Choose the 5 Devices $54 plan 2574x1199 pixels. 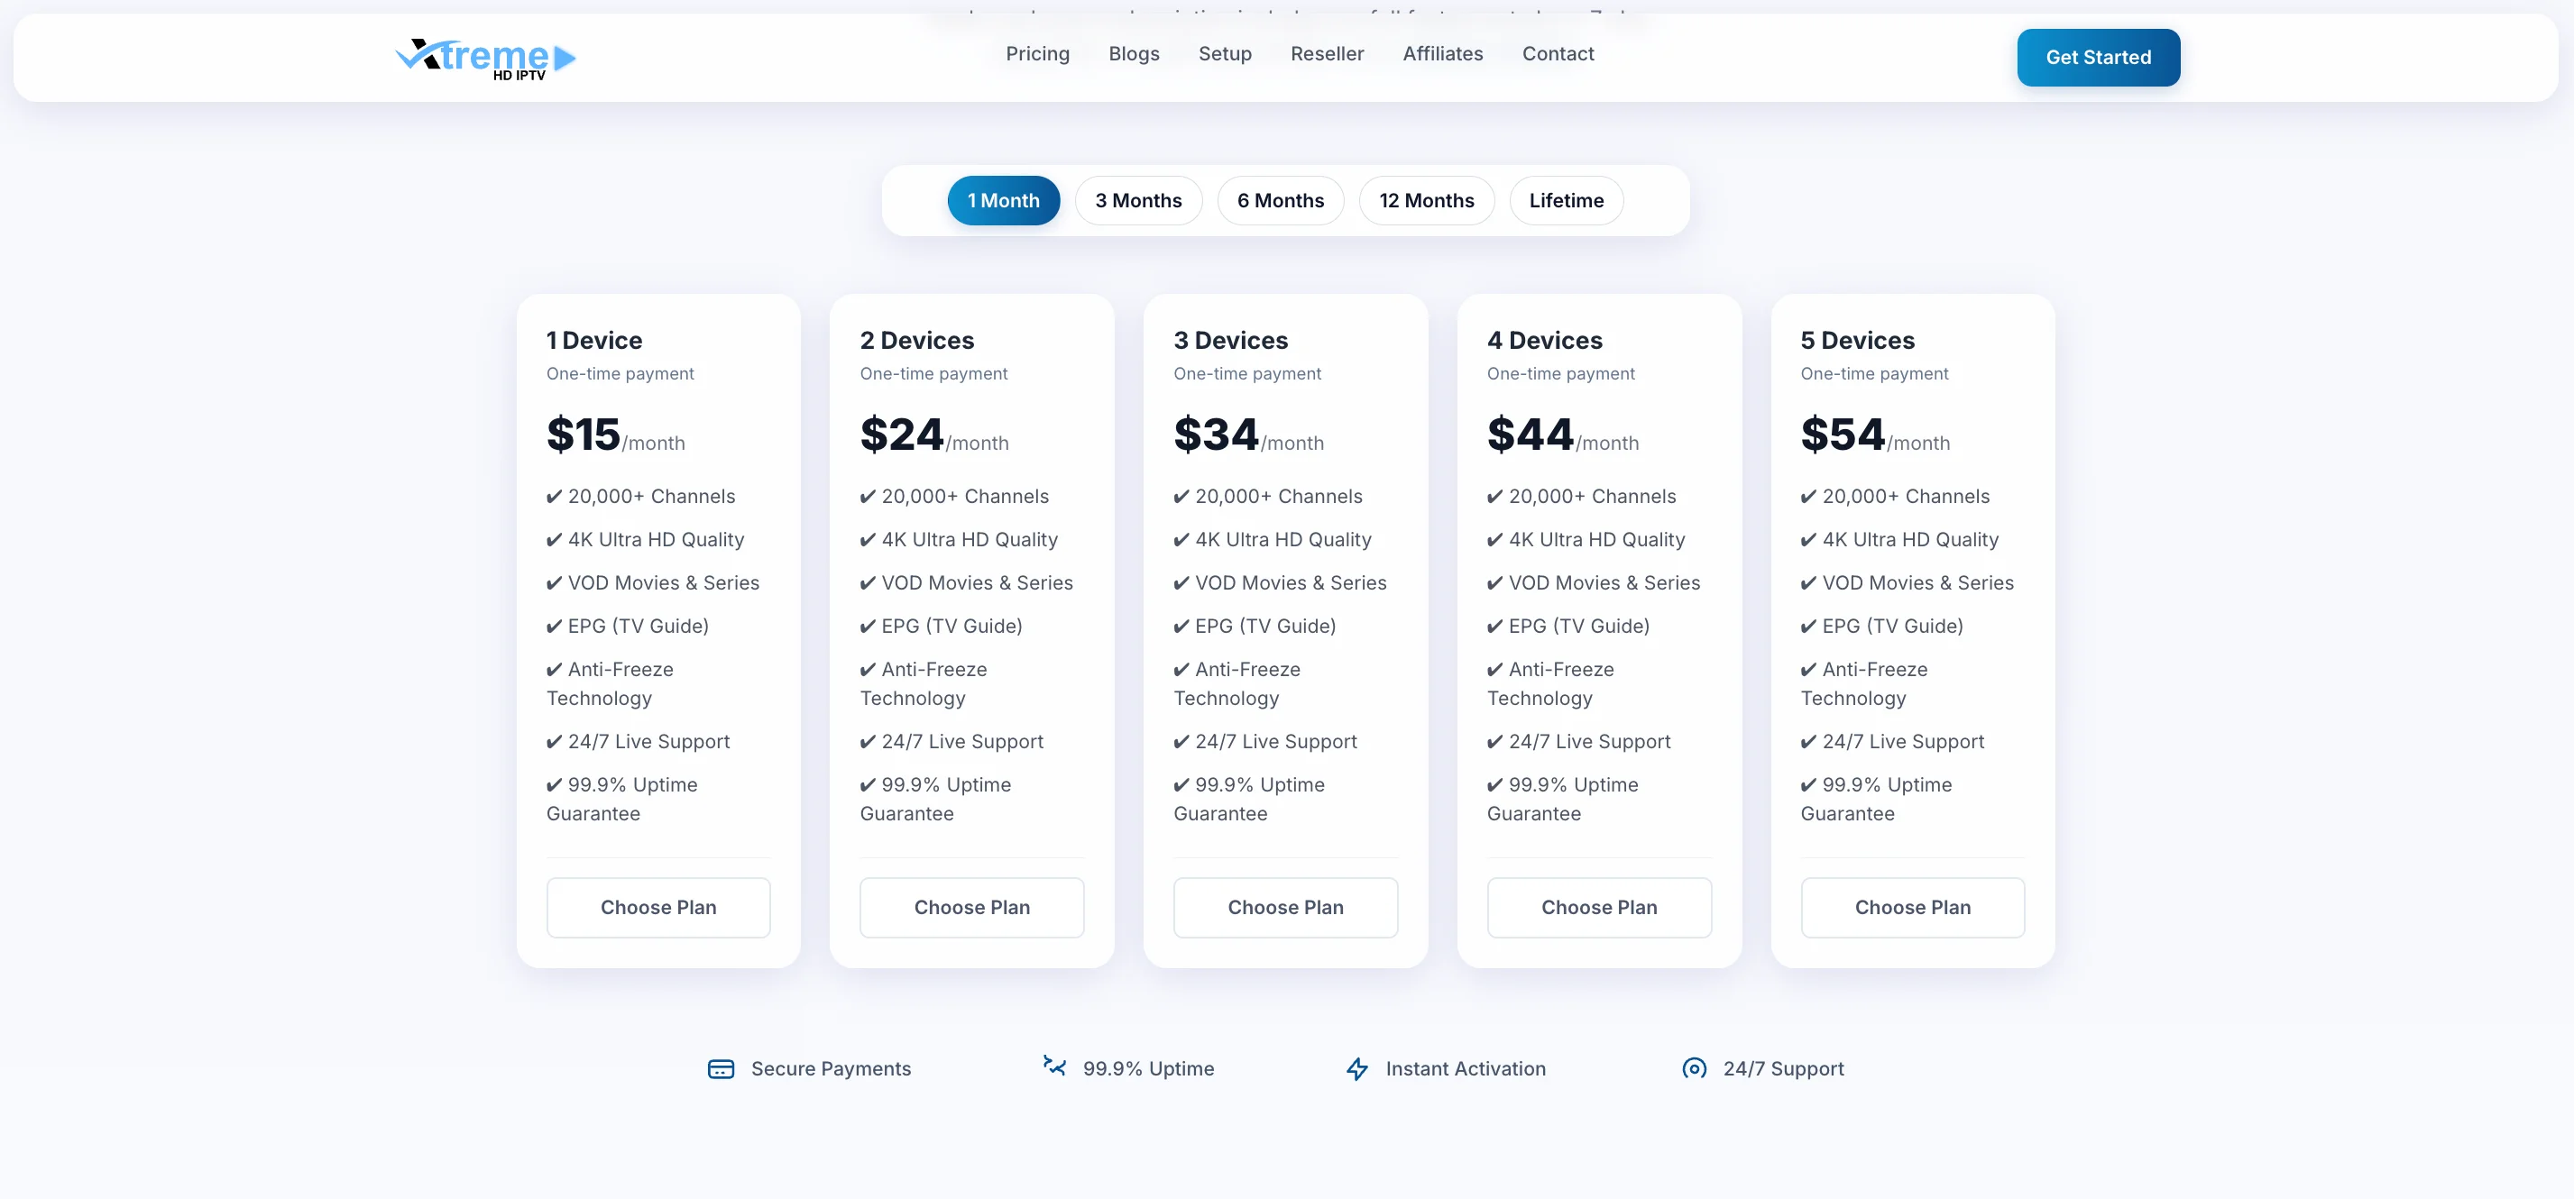coord(1911,907)
